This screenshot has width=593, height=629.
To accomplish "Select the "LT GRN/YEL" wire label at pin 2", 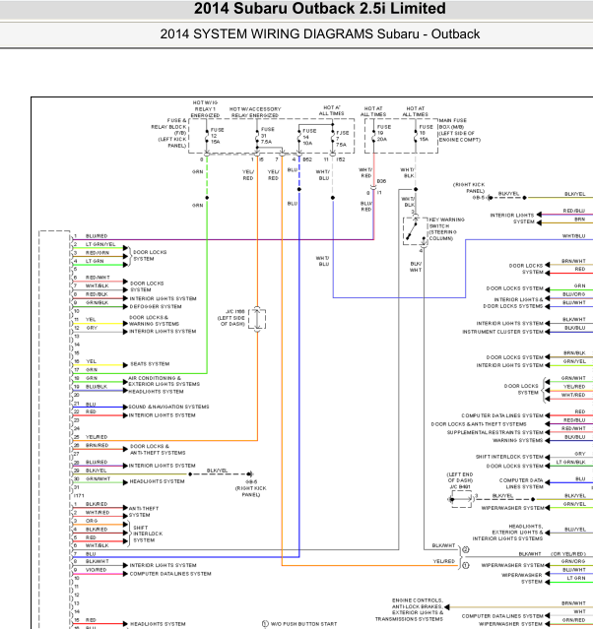I will [100, 244].
